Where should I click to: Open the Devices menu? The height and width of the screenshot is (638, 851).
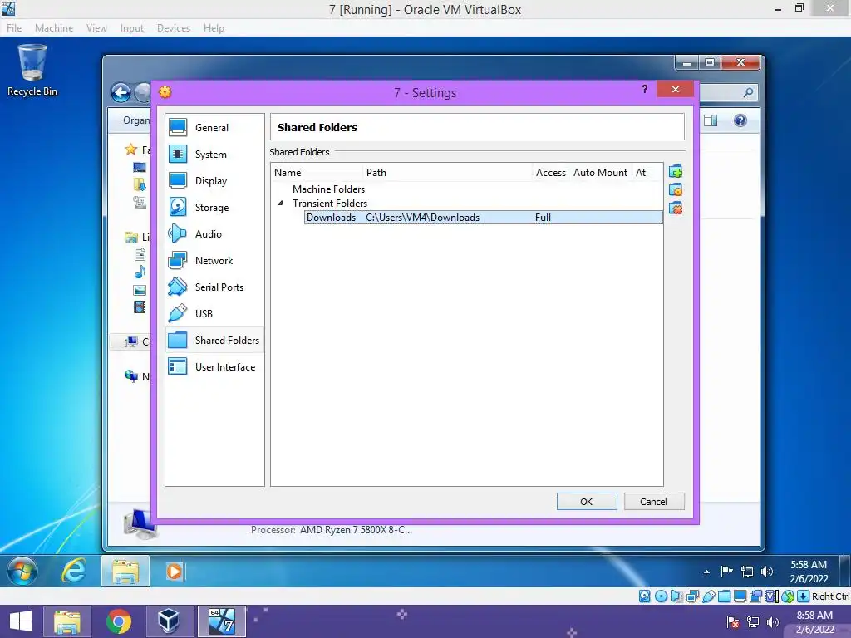174,27
